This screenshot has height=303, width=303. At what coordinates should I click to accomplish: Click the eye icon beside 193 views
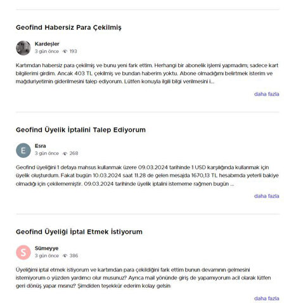65,51
